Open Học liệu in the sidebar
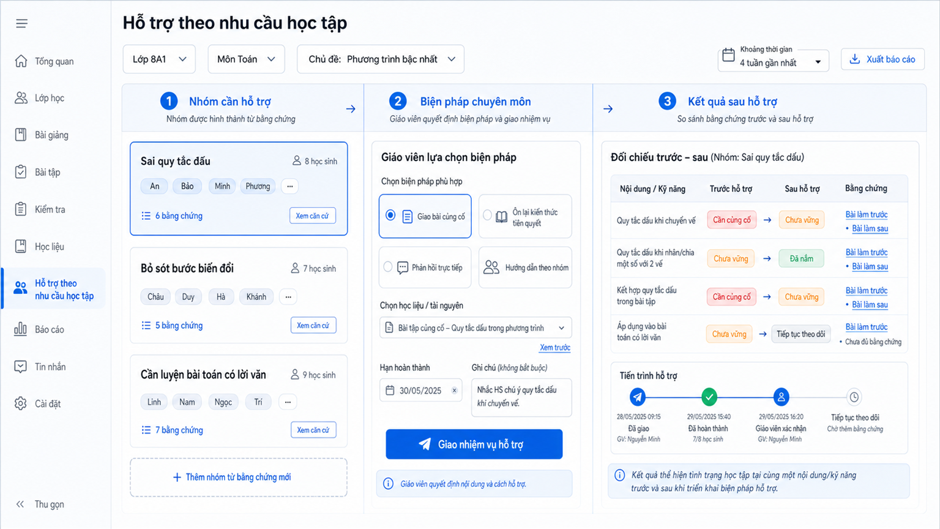Screen dimensions: 940x529 40,247
